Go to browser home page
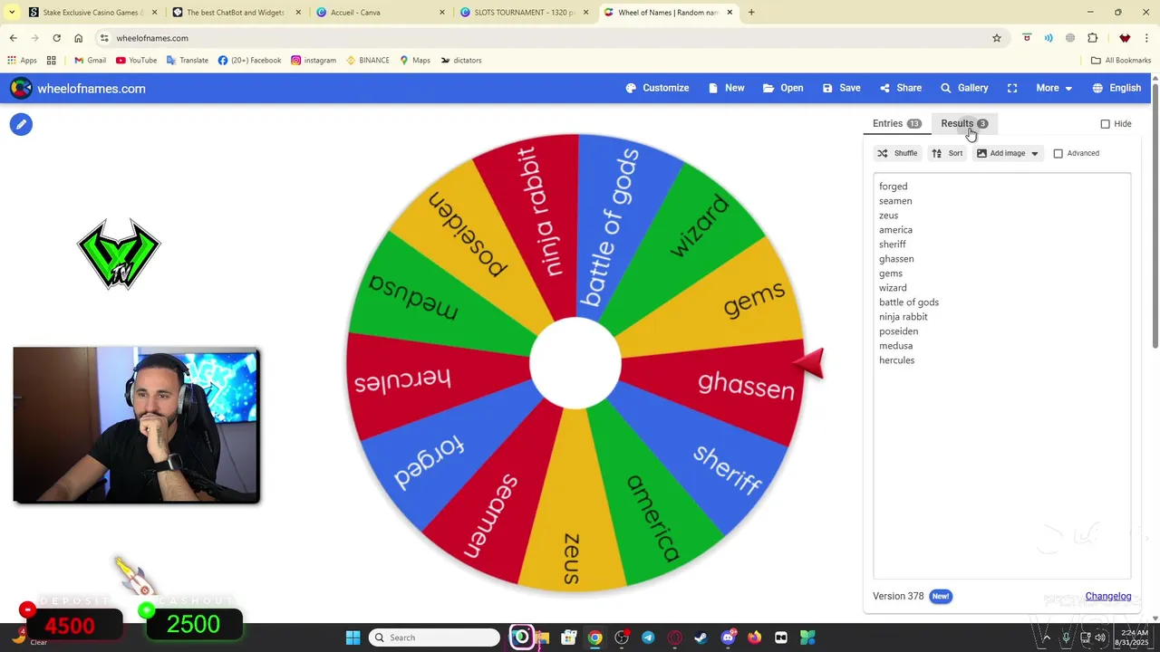The height and width of the screenshot is (652, 1160). tap(78, 38)
